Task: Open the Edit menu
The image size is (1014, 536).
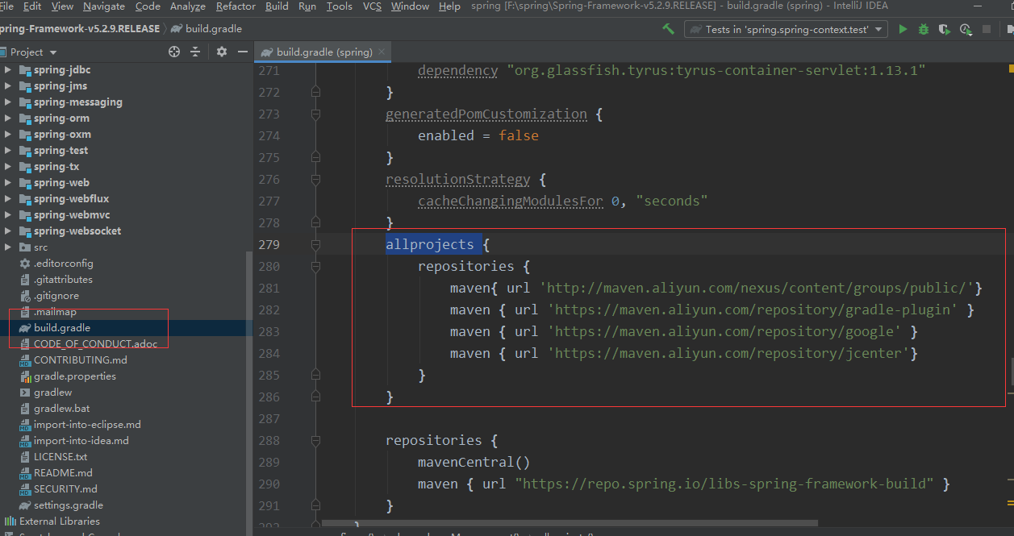Action: tap(32, 6)
